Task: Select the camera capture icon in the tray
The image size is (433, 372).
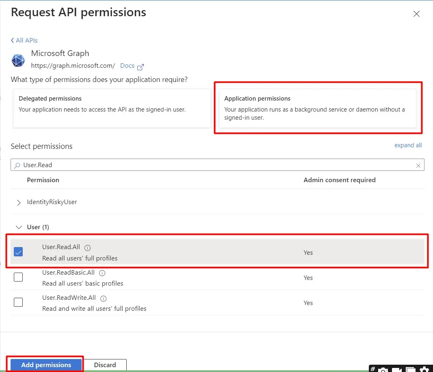Action: point(383,369)
